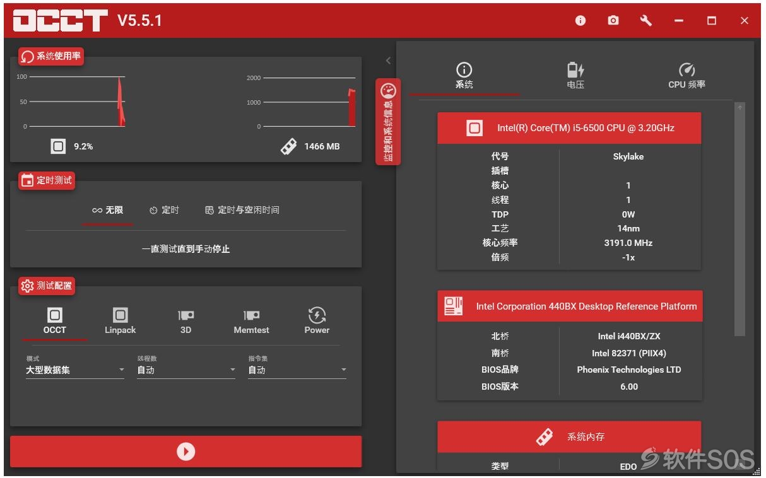This screenshot has width=766, height=478.
Task: Click the 14nm process value
Action: (x=628, y=228)
